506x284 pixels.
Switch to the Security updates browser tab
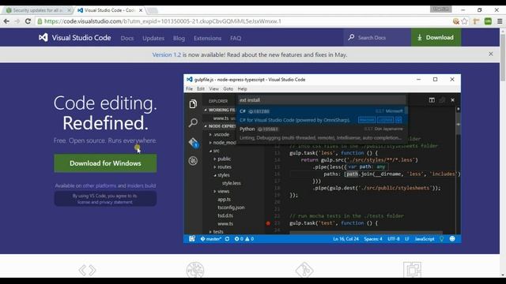(37, 10)
